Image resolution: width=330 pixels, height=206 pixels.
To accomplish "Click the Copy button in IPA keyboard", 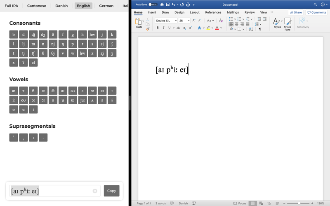I will [x=111, y=191].
